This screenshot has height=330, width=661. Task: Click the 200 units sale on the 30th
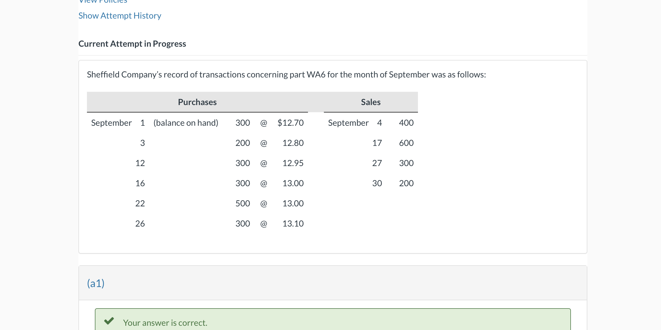coord(406,183)
